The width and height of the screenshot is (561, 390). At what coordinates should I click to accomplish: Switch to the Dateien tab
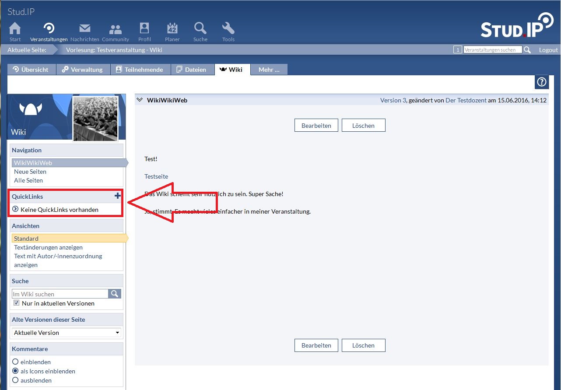(191, 70)
